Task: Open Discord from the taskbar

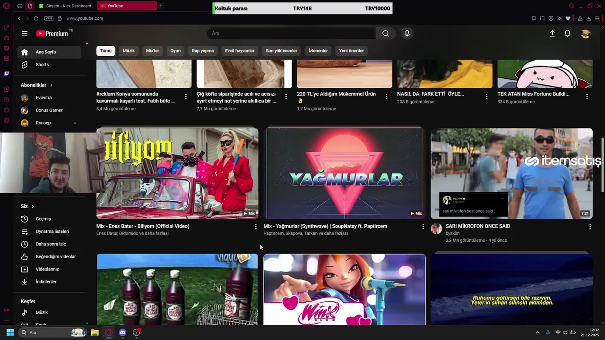Action: pyautogui.click(x=122, y=332)
